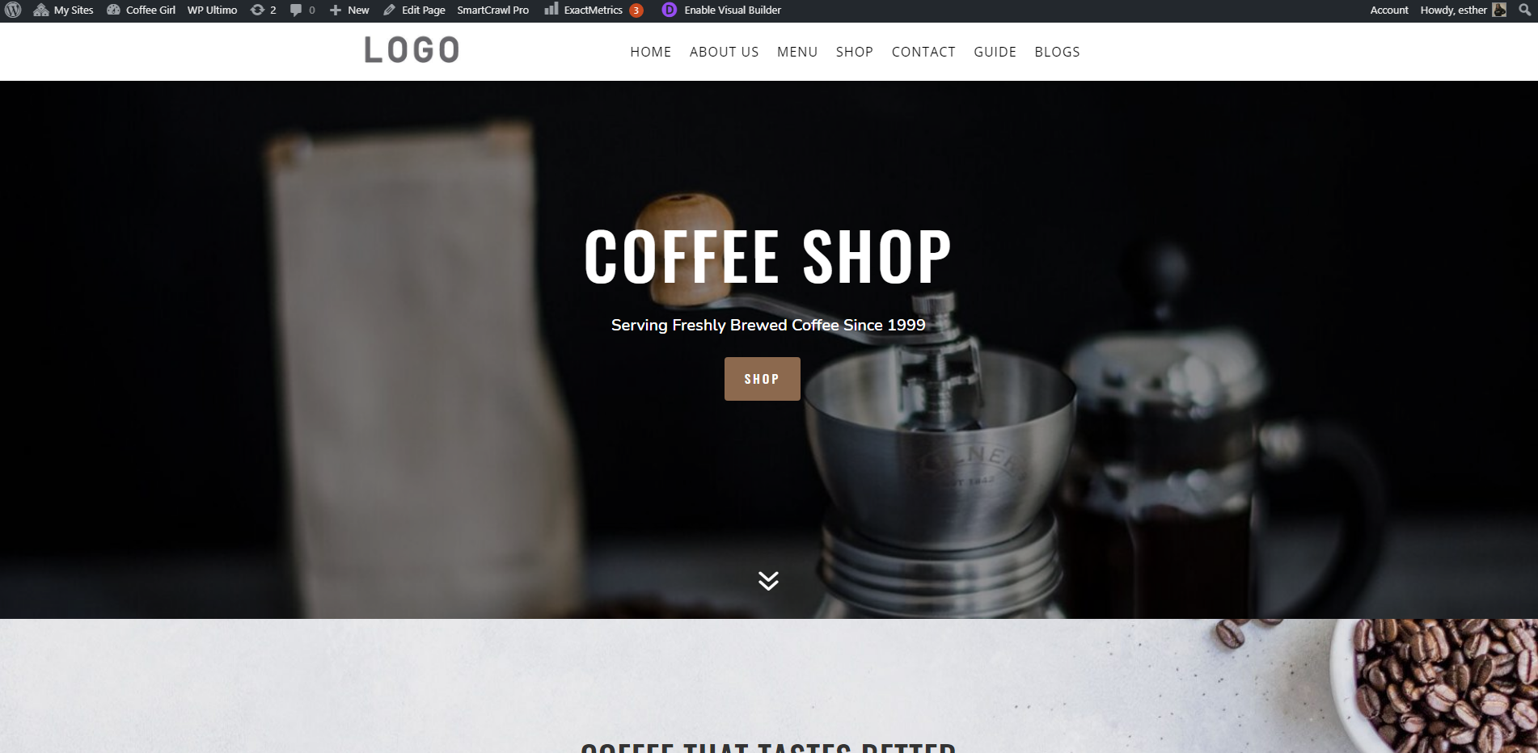Click the brown SHOP button

click(762, 379)
